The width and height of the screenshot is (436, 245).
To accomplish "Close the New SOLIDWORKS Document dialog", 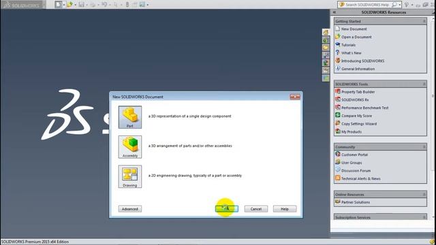I will click(x=295, y=97).
